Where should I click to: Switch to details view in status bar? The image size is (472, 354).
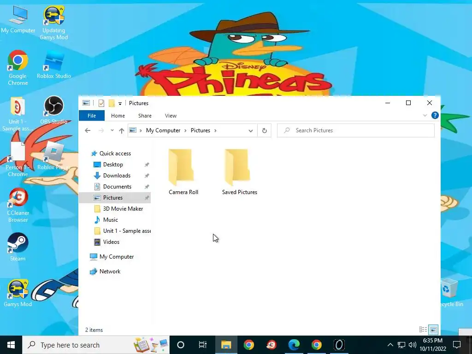423,330
